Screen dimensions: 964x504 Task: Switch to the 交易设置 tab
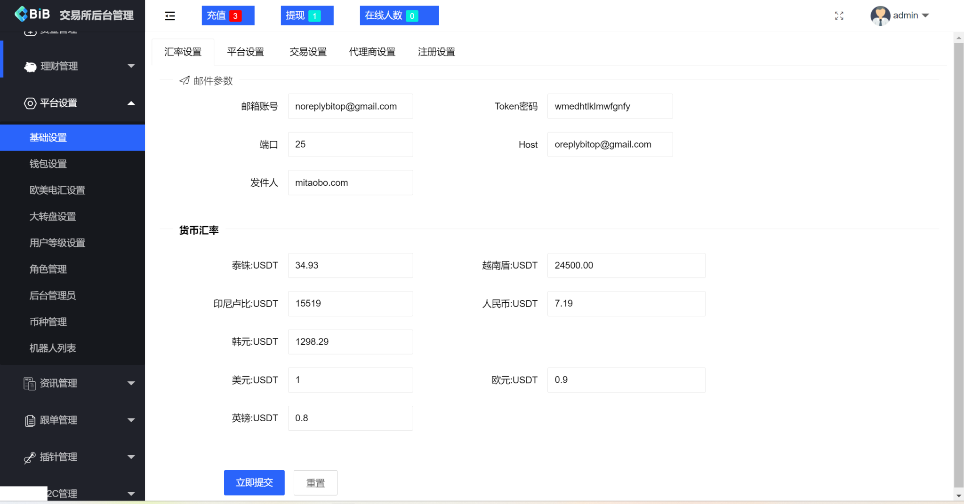coord(308,52)
